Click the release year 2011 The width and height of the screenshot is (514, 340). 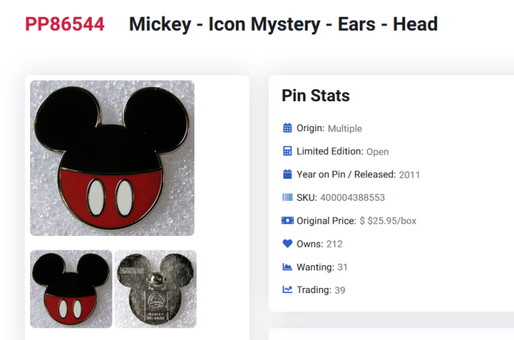click(x=409, y=175)
